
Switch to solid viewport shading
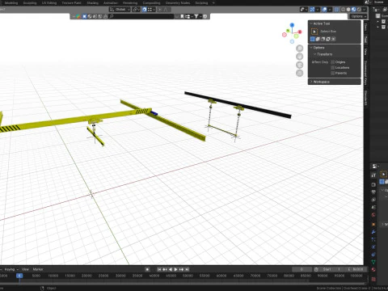pyautogui.click(x=348, y=10)
